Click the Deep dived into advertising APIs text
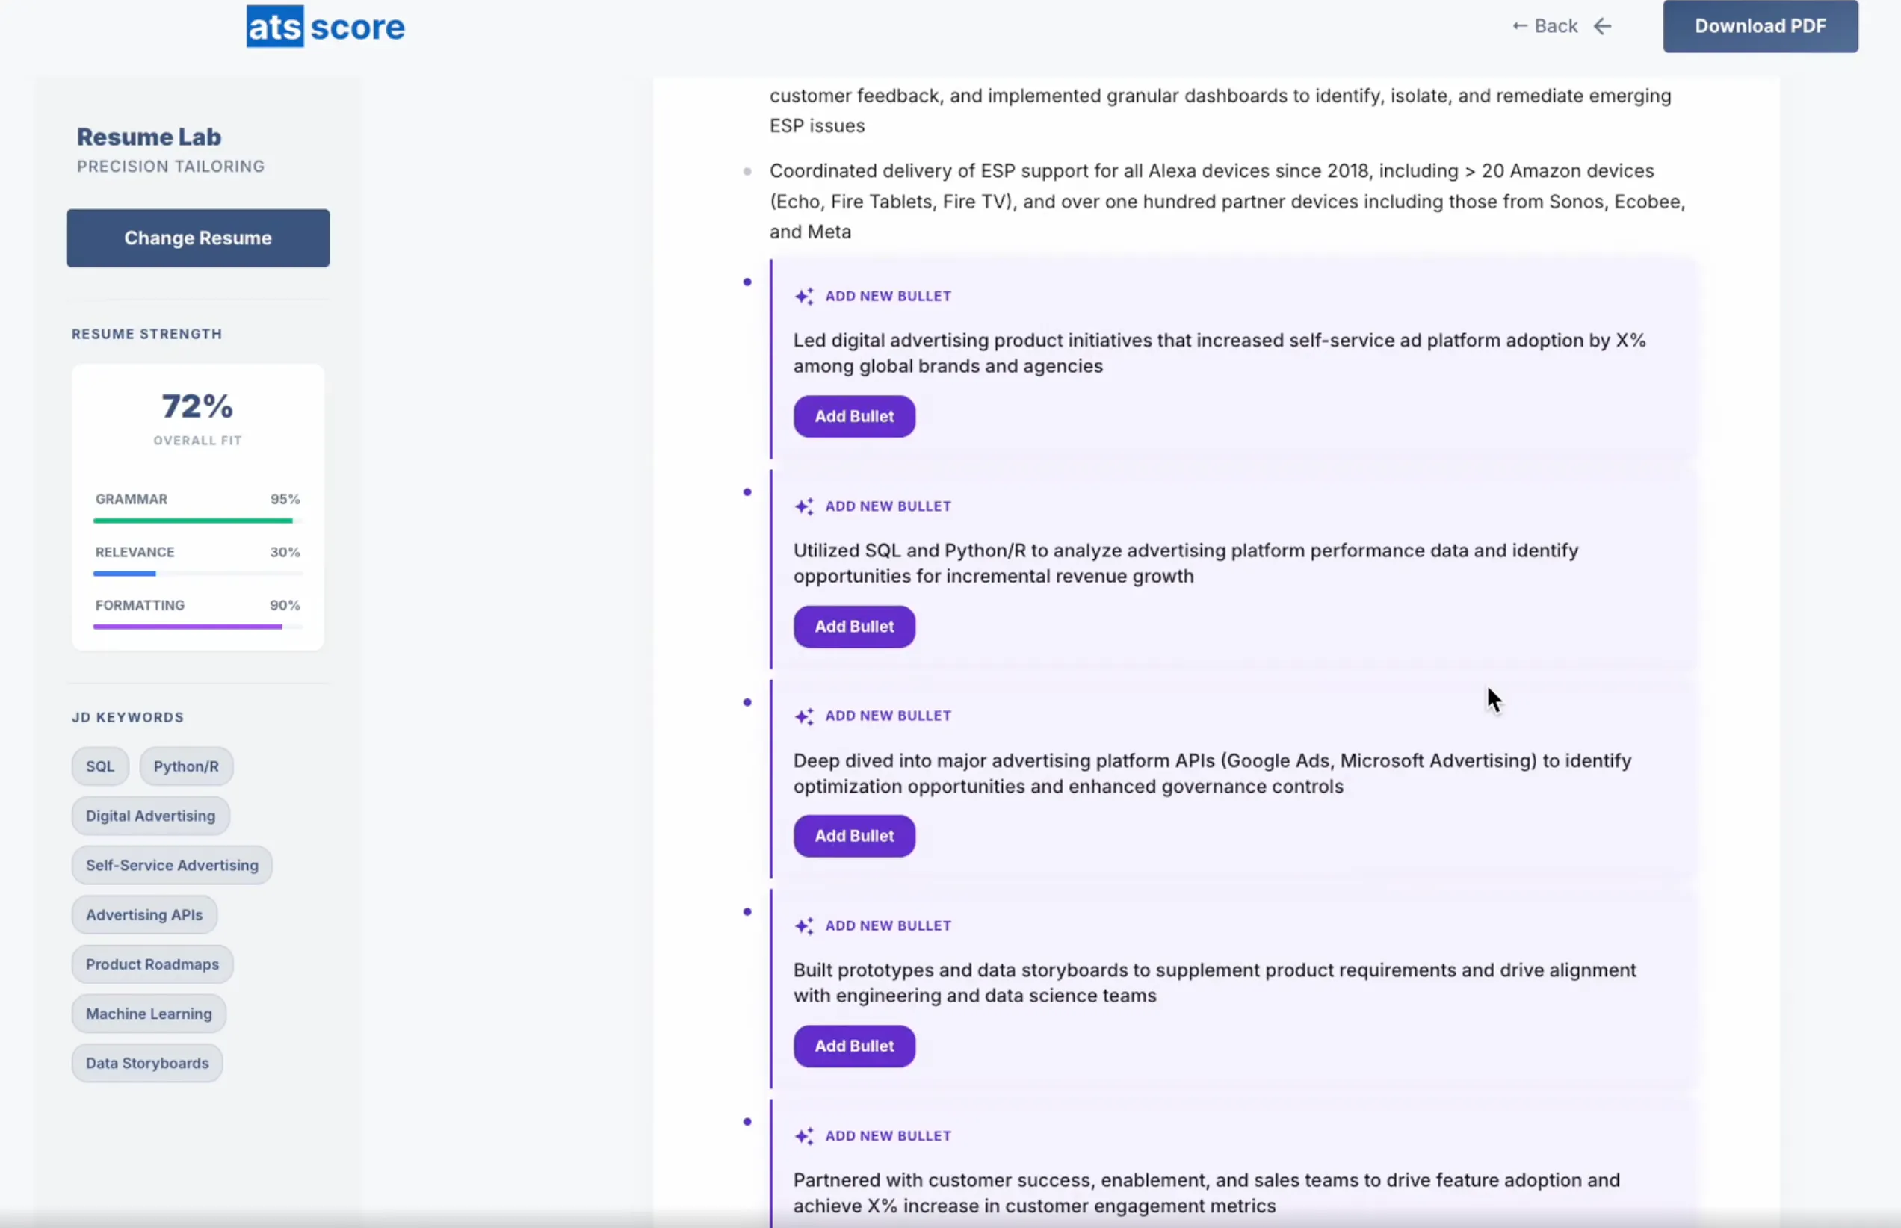The width and height of the screenshot is (1901, 1228). click(1212, 774)
